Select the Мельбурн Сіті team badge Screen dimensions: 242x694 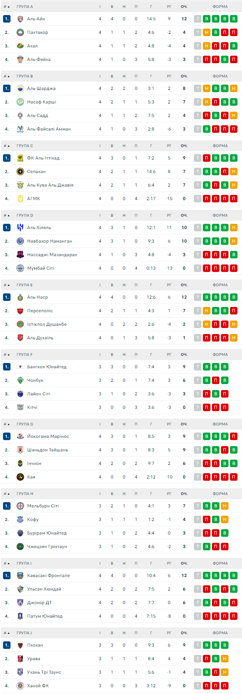[x=20, y=506]
